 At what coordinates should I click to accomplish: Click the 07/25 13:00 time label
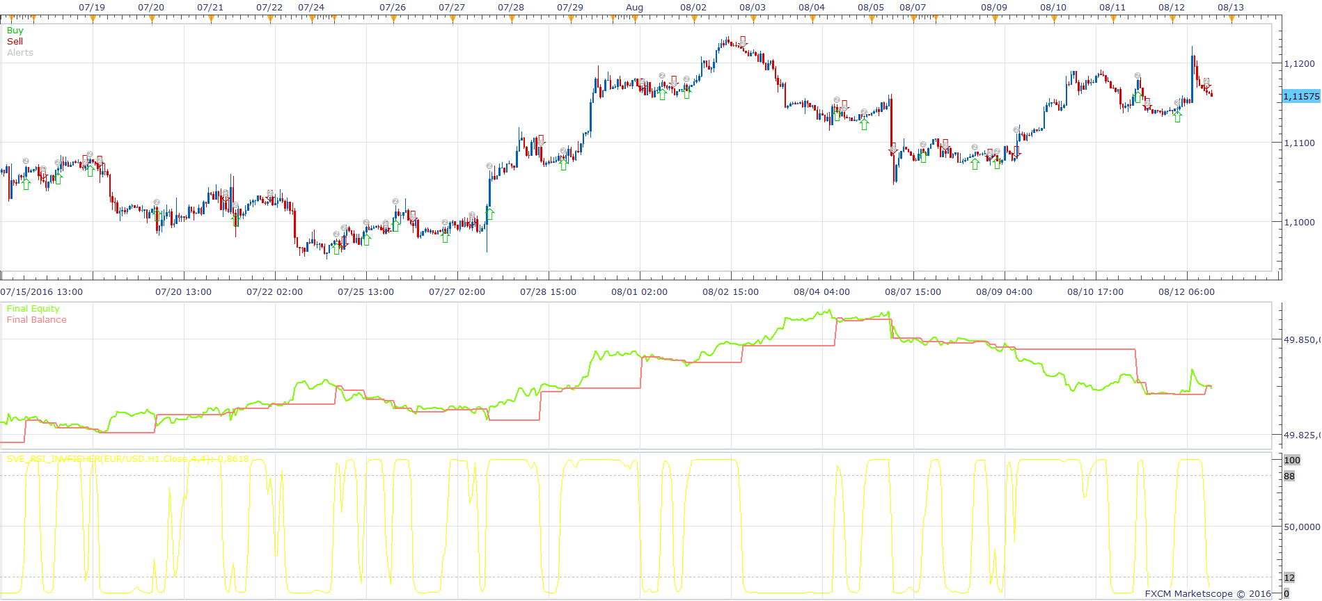[x=365, y=292]
